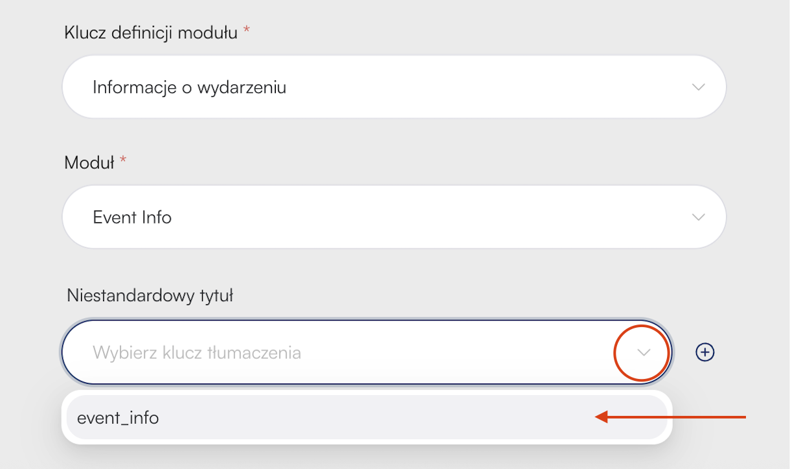
Task: Click the red arrowhead pointing at event_info
Action: pos(602,417)
